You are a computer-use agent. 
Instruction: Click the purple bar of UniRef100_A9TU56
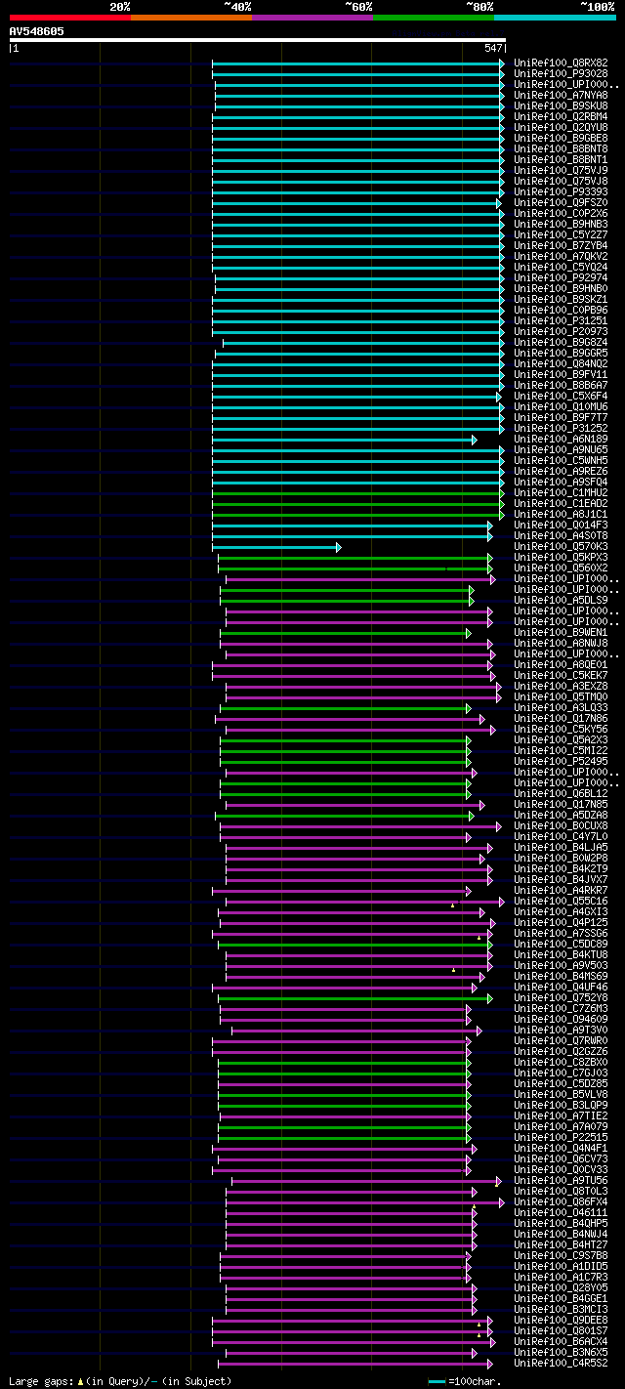coord(365,1181)
